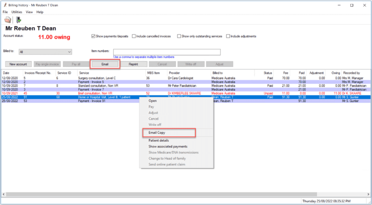Viewport: 372px width, 205px height.
Task: Tick Show only outstanding services
Action: pyautogui.click(x=179, y=36)
